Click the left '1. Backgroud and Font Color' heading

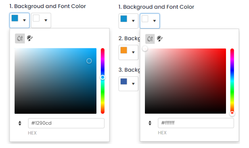click(48, 6)
